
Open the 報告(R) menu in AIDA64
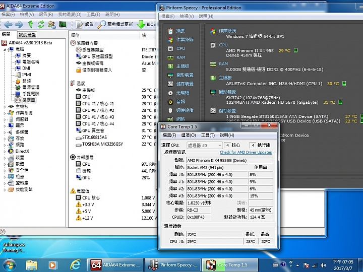pyautogui.click(x=46, y=15)
